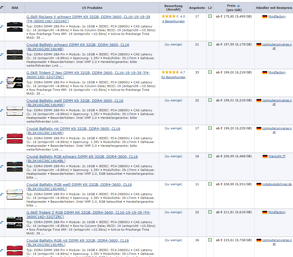Click compare icon beside Crucial Ballistix RGB weiß row
This screenshot has width=293, height=257.
pos(2,194)
